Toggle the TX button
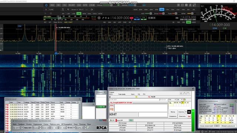 [x=46, y=10]
